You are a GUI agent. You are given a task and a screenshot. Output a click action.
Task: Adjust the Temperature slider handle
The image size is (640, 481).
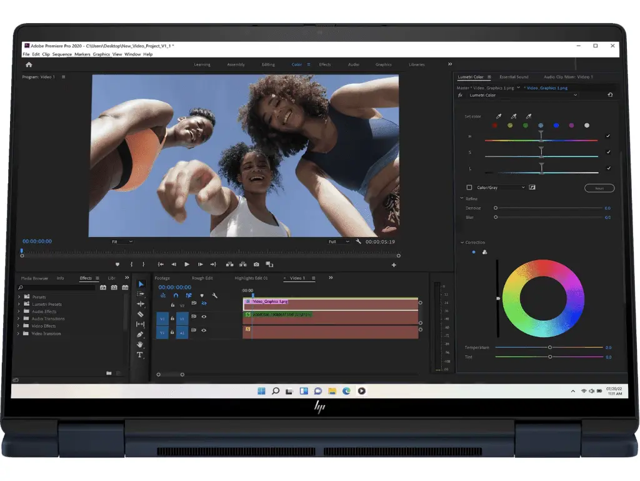coord(550,348)
